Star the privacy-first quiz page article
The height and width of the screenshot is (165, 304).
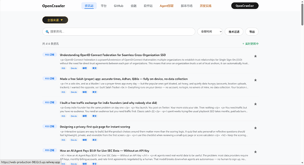(x=256, y=128)
